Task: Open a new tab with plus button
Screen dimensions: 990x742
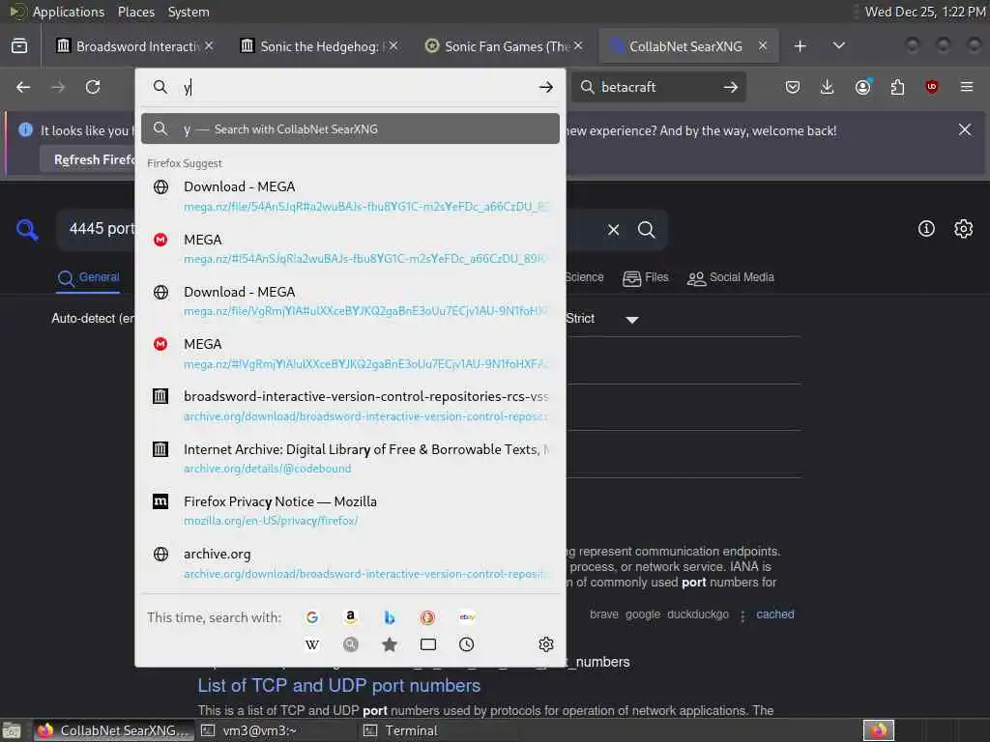Action: tap(800, 46)
